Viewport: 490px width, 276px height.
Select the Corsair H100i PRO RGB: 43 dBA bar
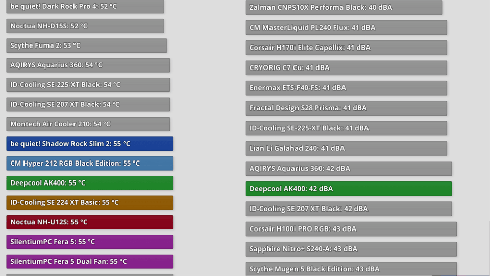coord(351,229)
